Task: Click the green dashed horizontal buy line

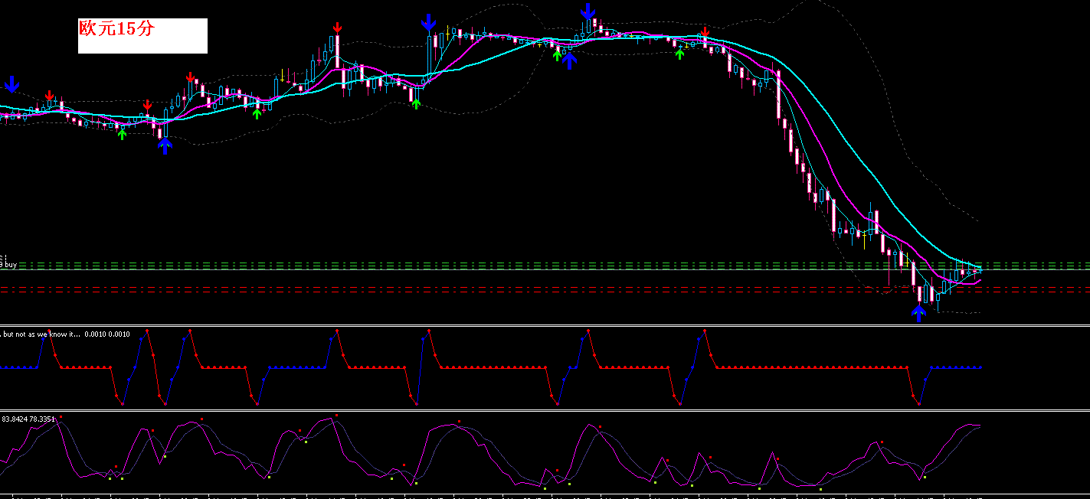Action: pyautogui.click(x=545, y=265)
